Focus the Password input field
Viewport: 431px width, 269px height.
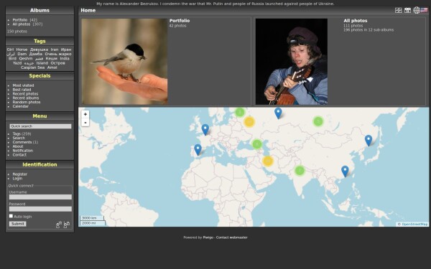coord(40,209)
